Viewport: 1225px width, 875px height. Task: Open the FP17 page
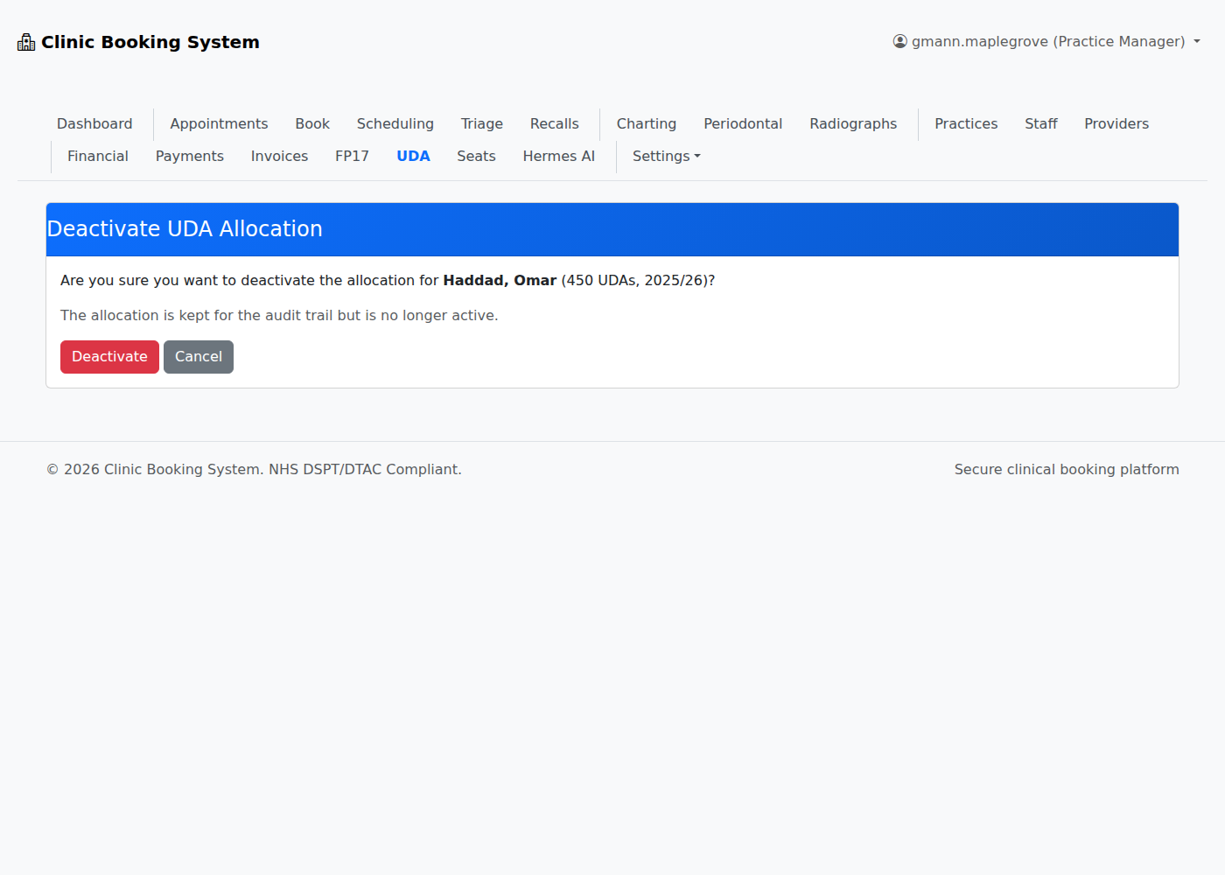(x=352, y=156)
